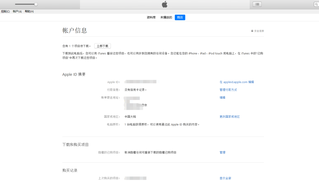Click the 电脑授权 authorization description text

coord(162,124)
